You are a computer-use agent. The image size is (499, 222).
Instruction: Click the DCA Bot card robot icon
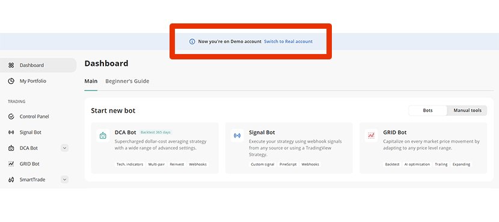point(103,136)
